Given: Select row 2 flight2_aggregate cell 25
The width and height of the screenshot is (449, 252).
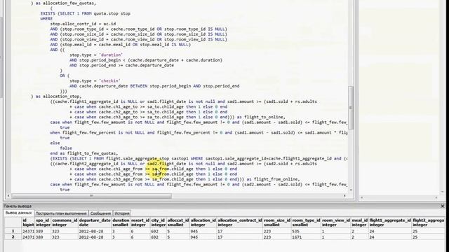Looking at the screenshot, I should tap(429, 237).
